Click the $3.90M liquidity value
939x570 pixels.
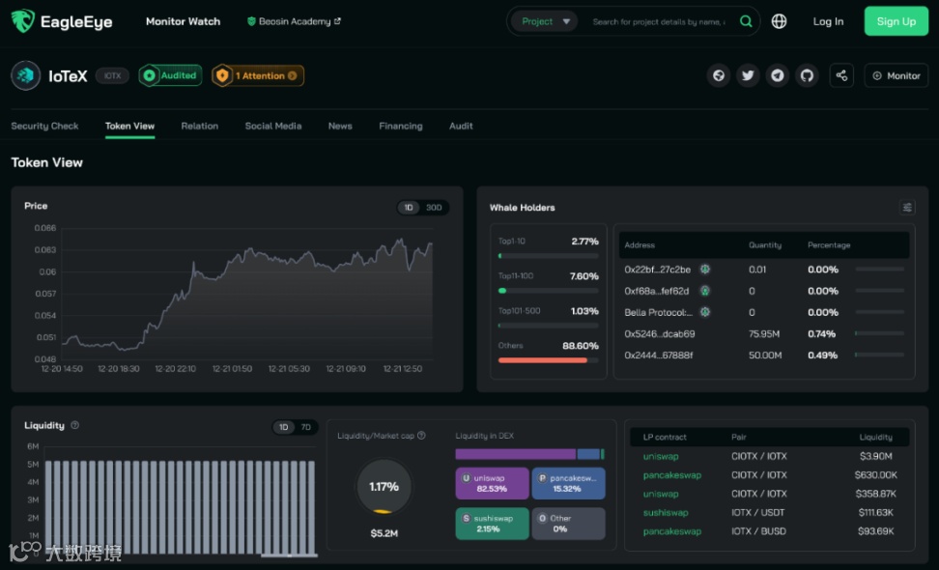(875, 456)
